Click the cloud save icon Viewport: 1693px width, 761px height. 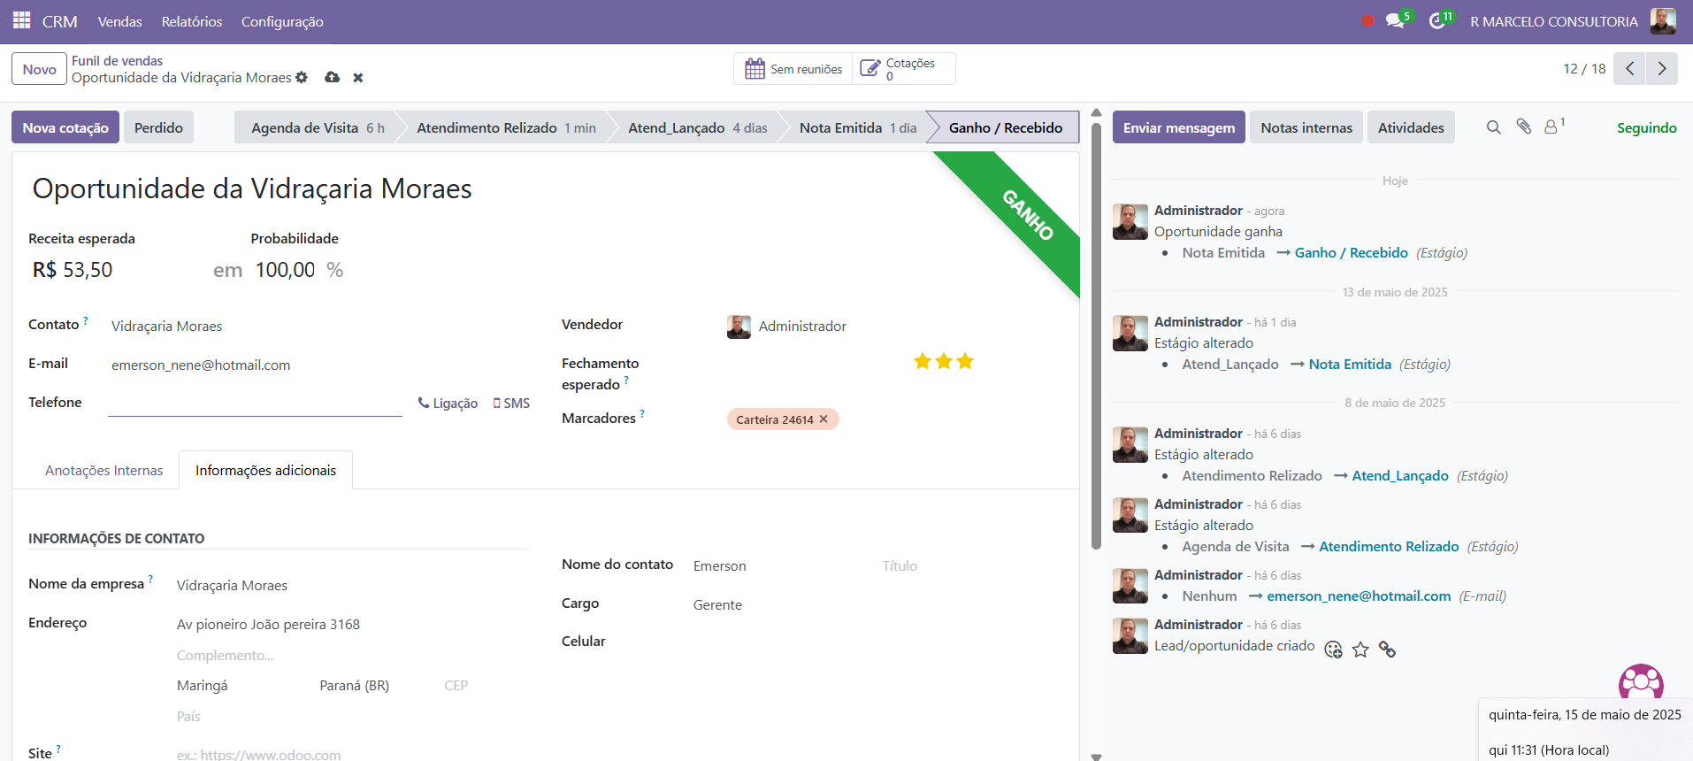pyautogui.click(x=333, y=78)
